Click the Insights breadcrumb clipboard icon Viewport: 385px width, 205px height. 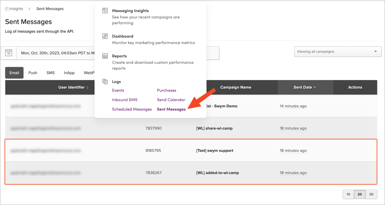click(x=6, y=9)
